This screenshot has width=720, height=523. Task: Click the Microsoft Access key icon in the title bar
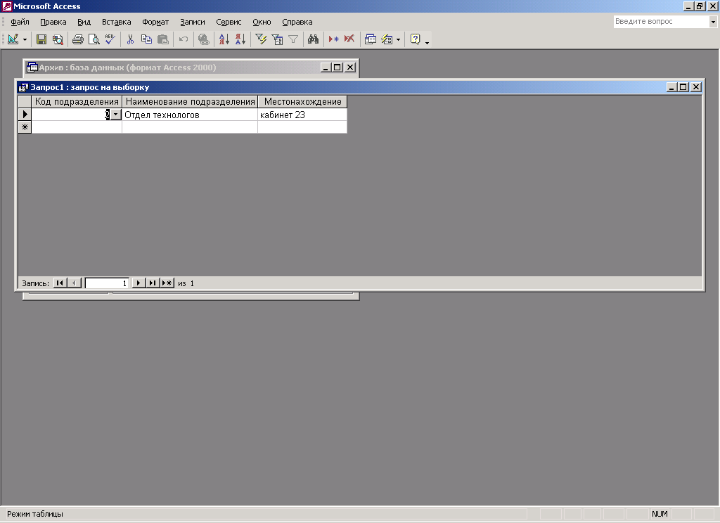point(6,6)
